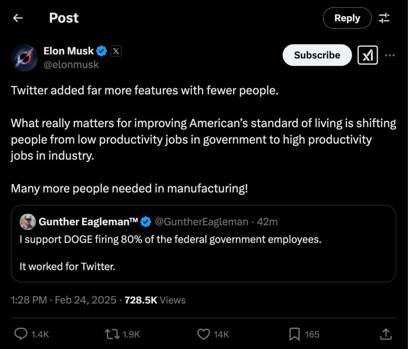This screenshot has width=408, height=349.
Task: Click the Elon Musk display name
Action: (69, 51)
